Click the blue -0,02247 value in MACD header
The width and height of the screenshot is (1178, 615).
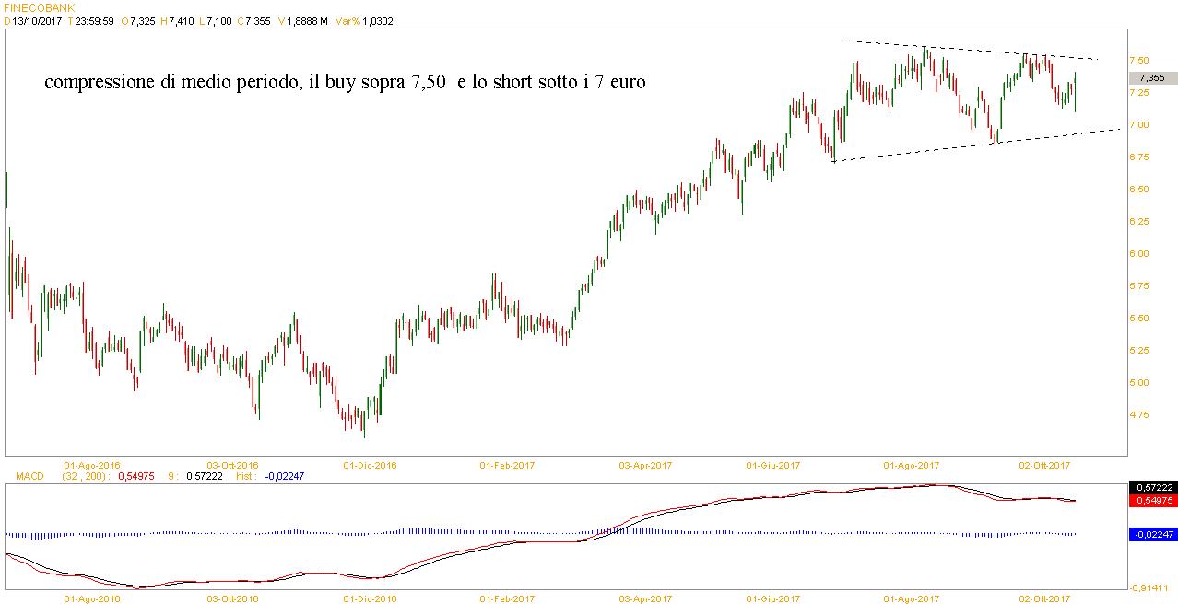(284, 476)
